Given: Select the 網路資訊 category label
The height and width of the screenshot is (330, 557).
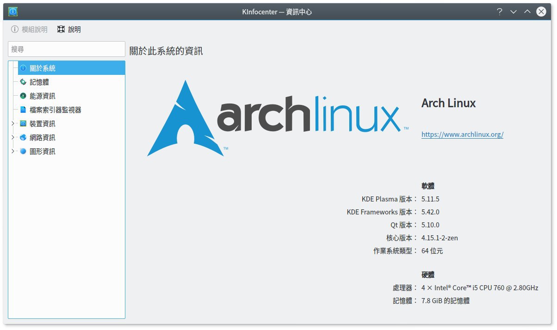Looking at the screenshot, I should click(x=43, y=137).
